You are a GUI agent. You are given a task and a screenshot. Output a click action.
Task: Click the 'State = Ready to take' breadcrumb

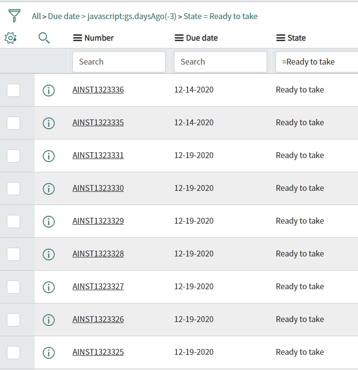pyautogui.click(x=220, y=16)
